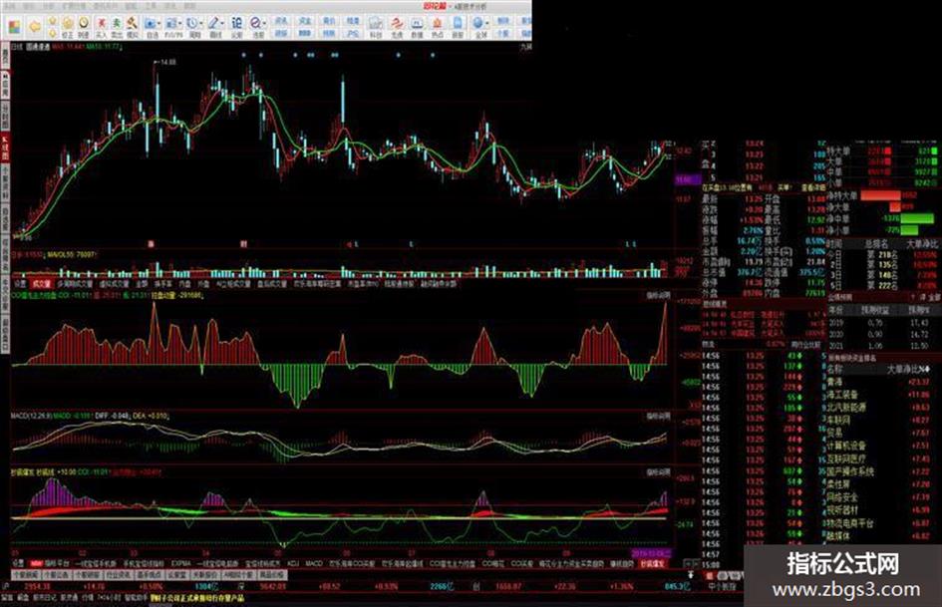Select 北汽新能源 in the sector ranking list

coord(846,407)
